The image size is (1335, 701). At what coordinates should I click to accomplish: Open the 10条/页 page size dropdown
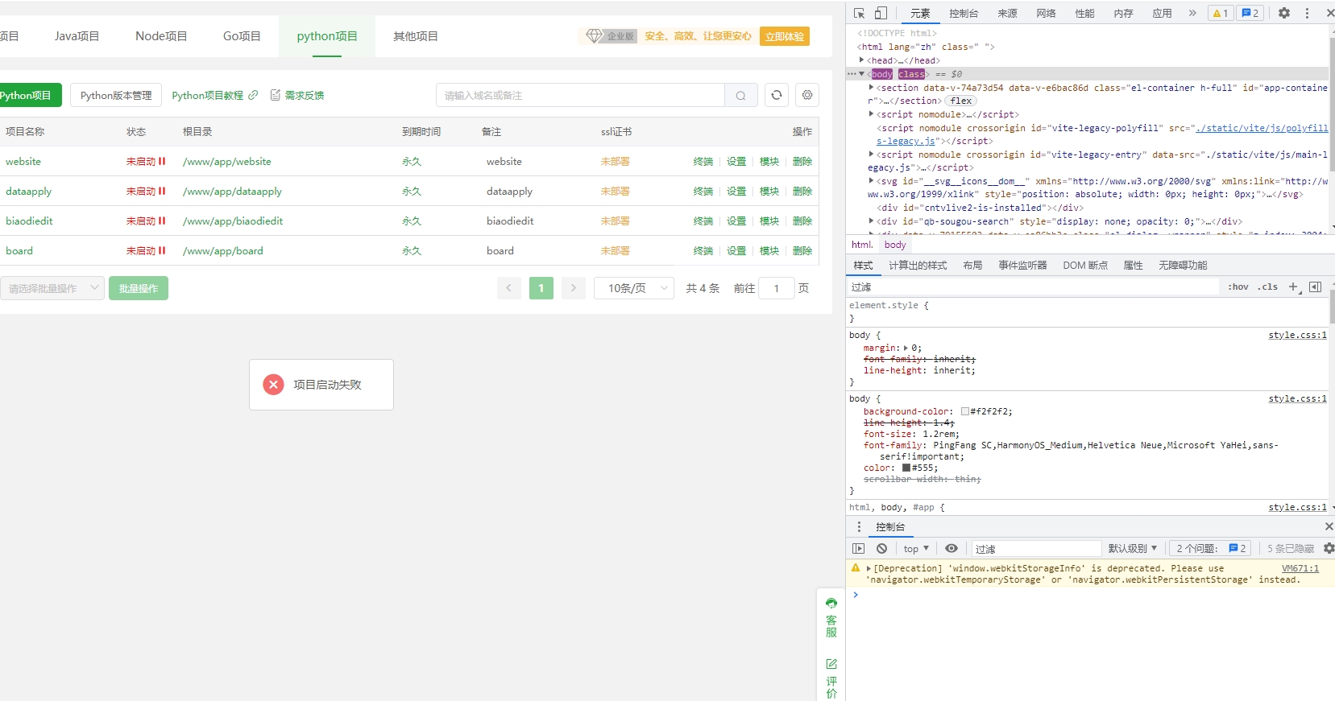(x=634, y=288)
